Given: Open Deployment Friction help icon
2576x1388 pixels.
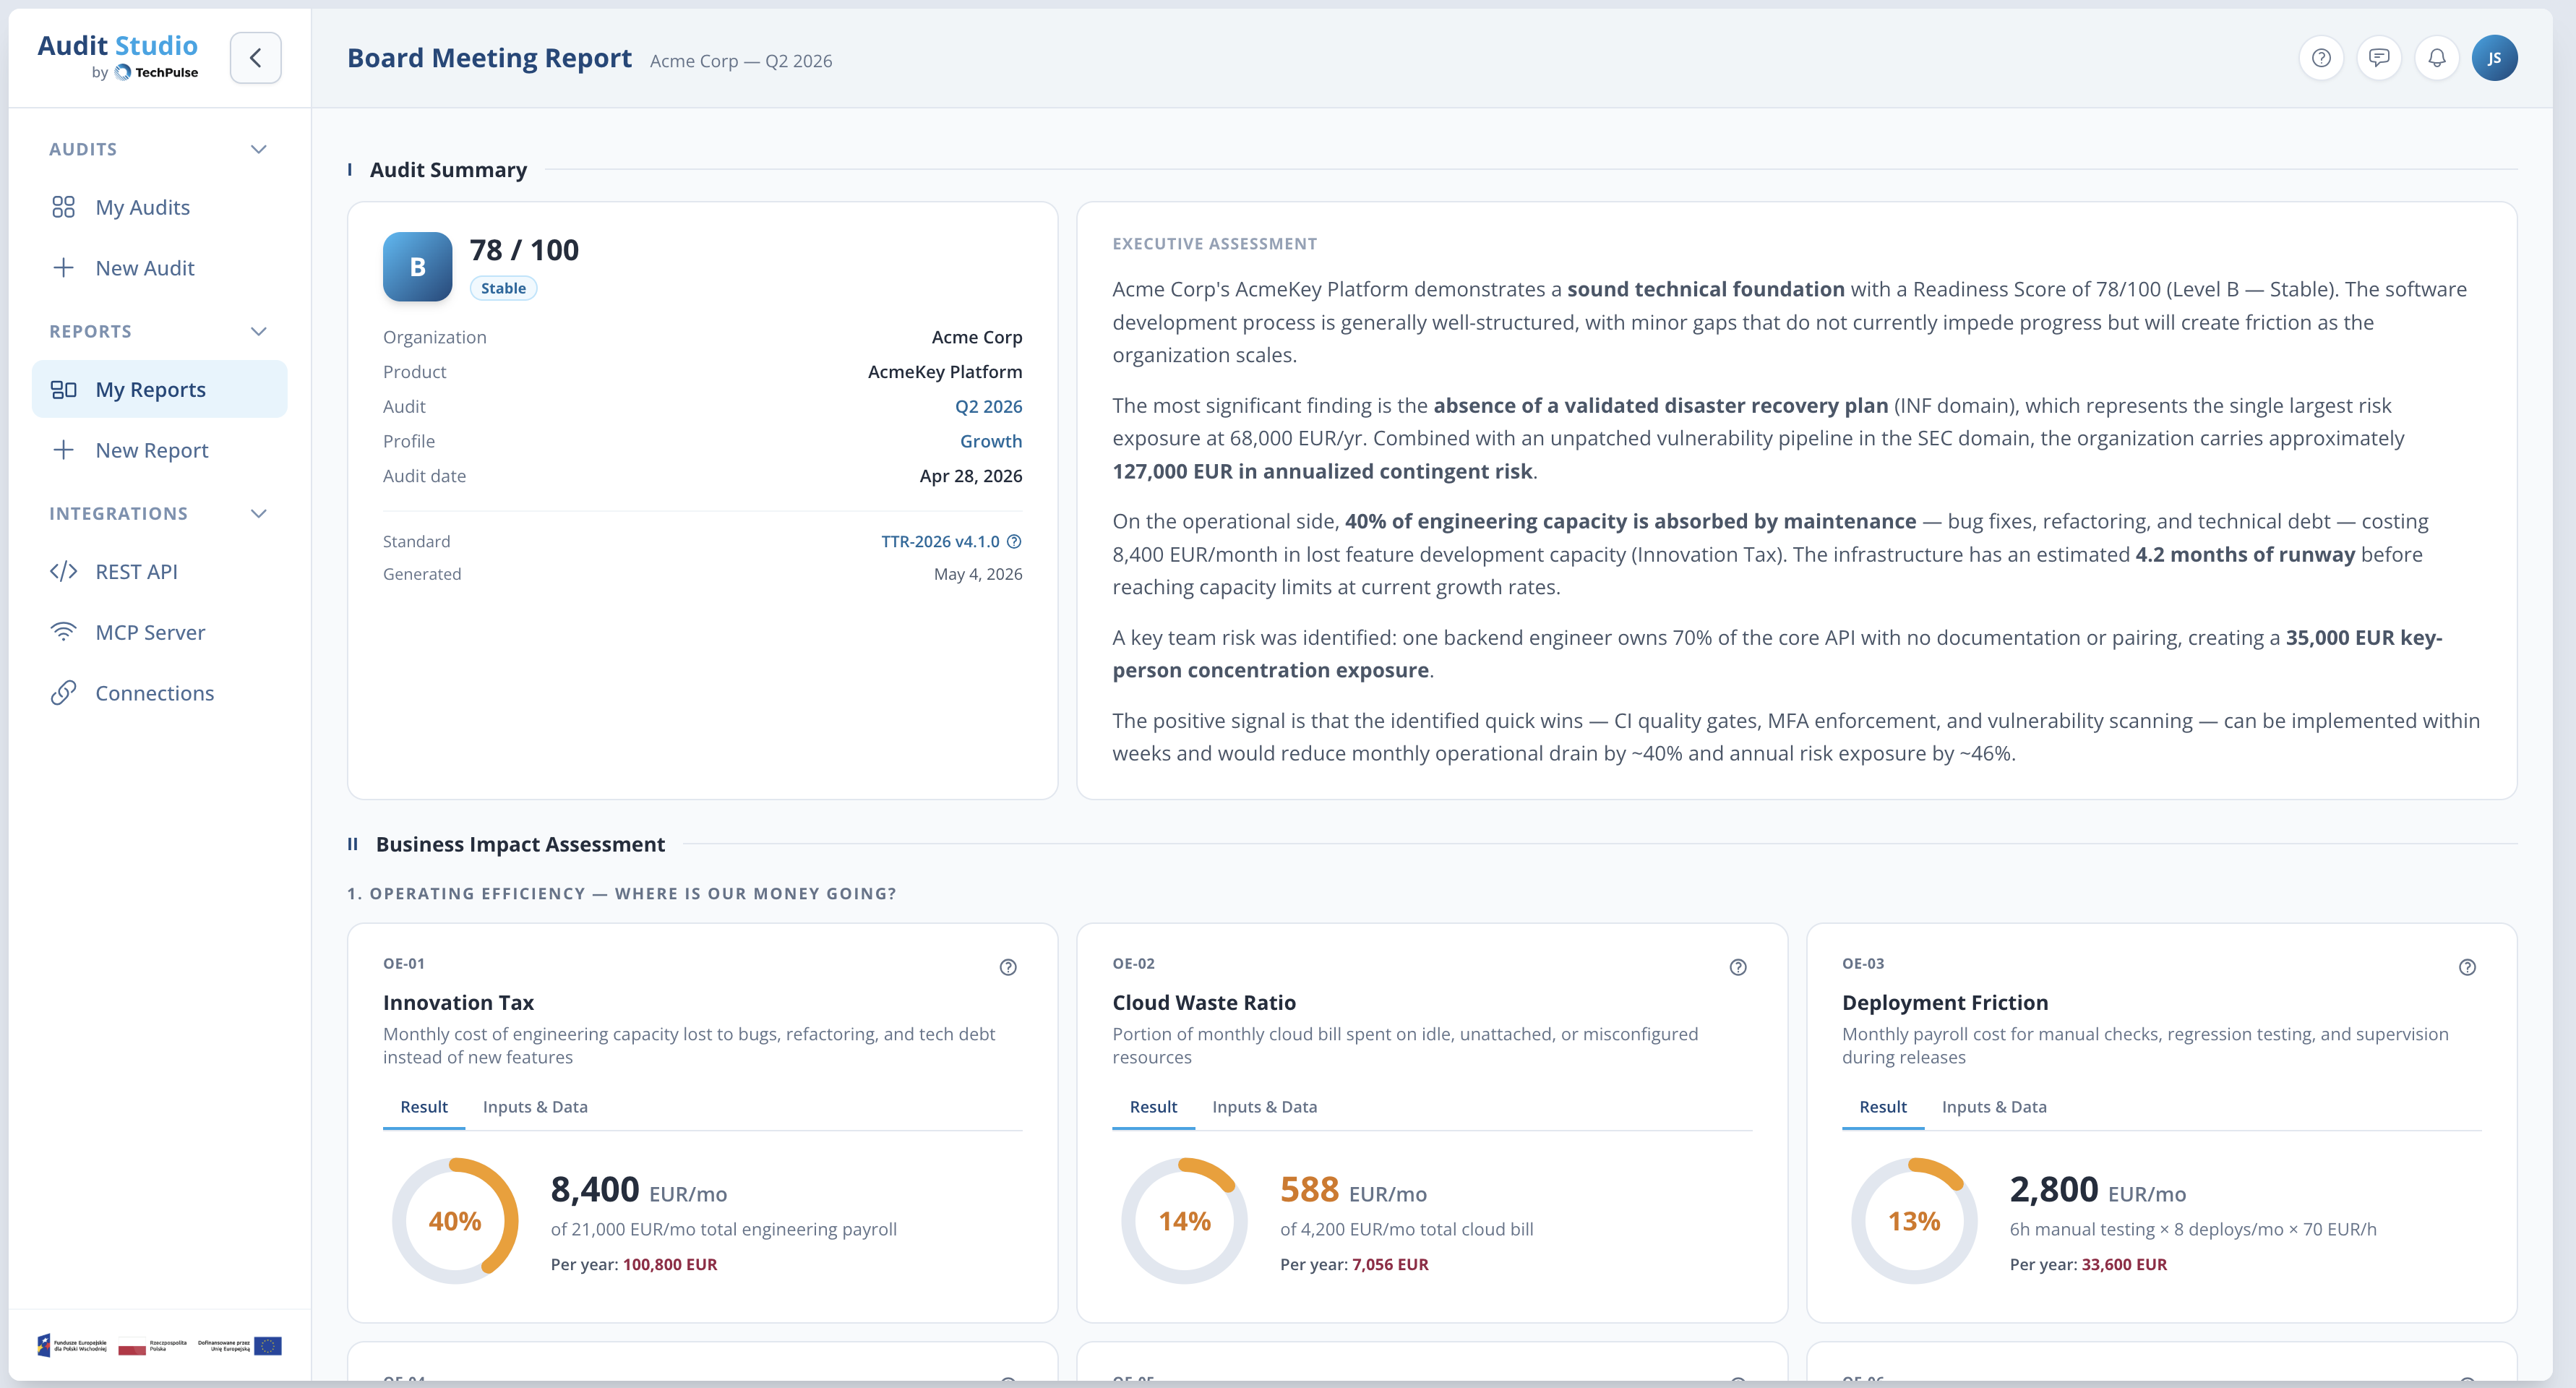Looking at the screenshot, I should (x=2467, y=967).
